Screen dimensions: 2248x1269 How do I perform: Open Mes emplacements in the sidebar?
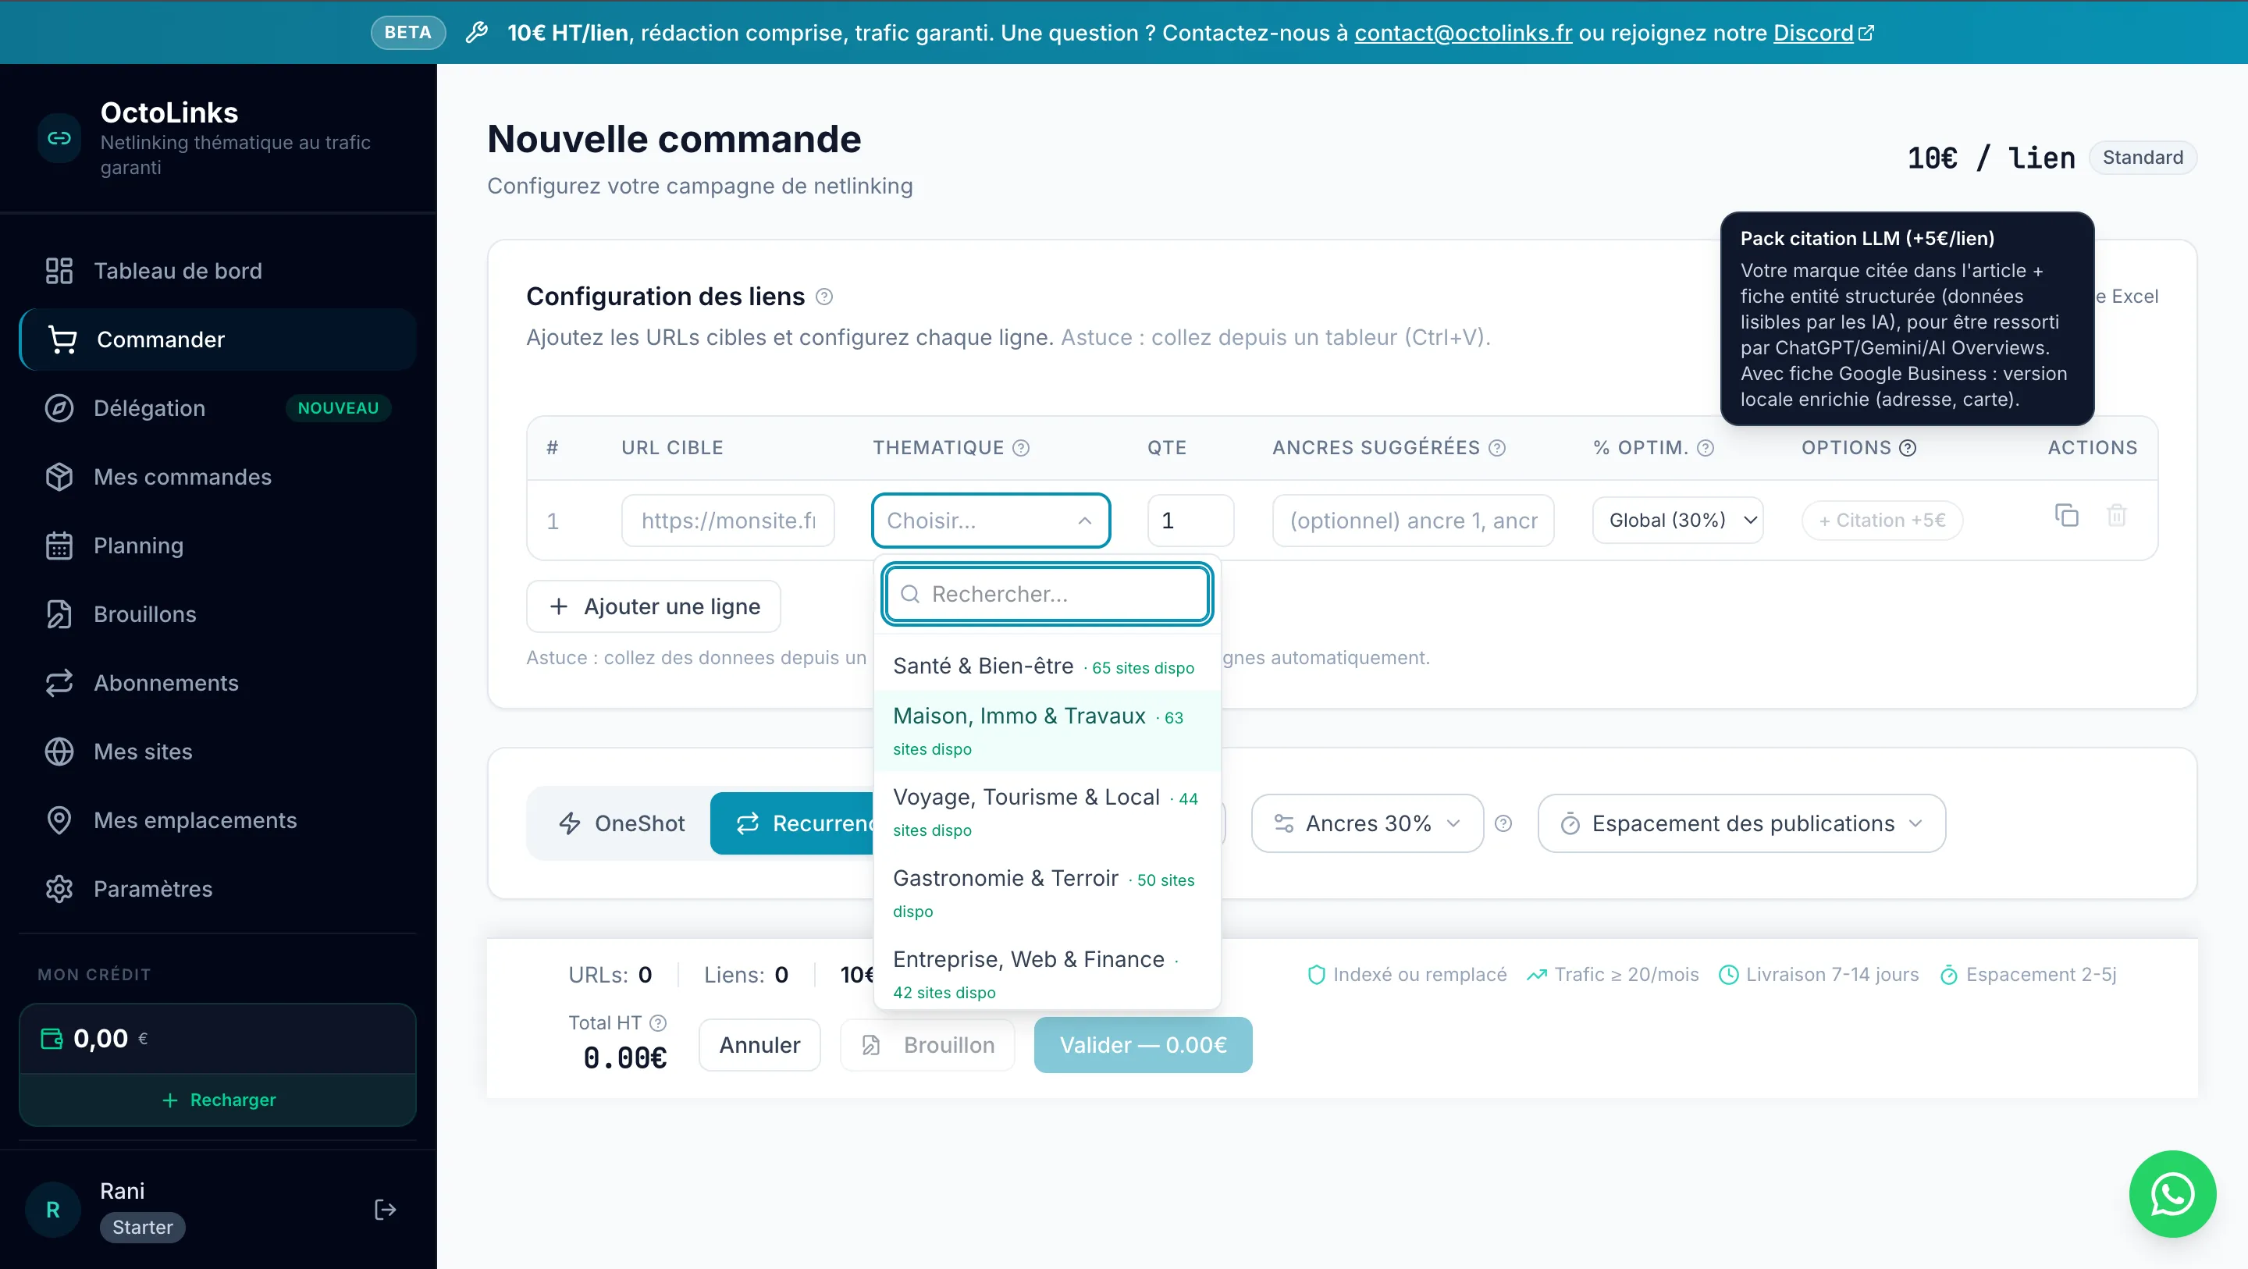tap(217, 819)
